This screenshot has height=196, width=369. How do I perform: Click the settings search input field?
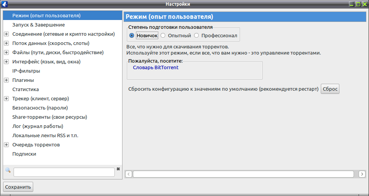click(x=64, y=172)
